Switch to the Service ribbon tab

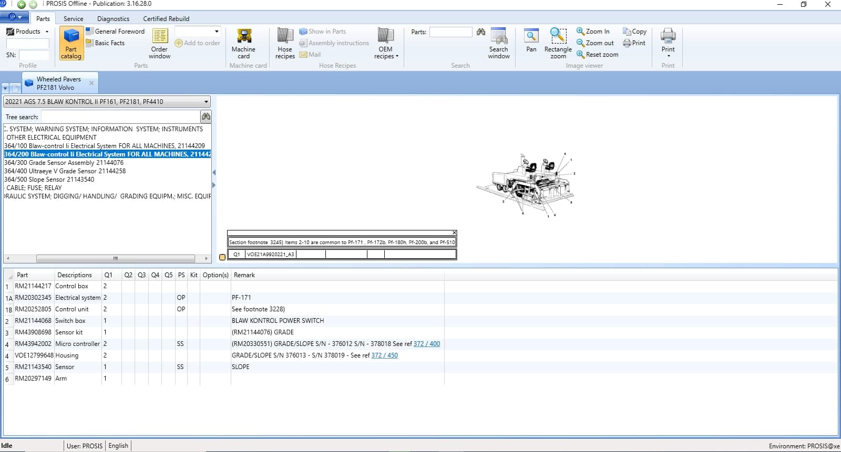coord(74,18)
